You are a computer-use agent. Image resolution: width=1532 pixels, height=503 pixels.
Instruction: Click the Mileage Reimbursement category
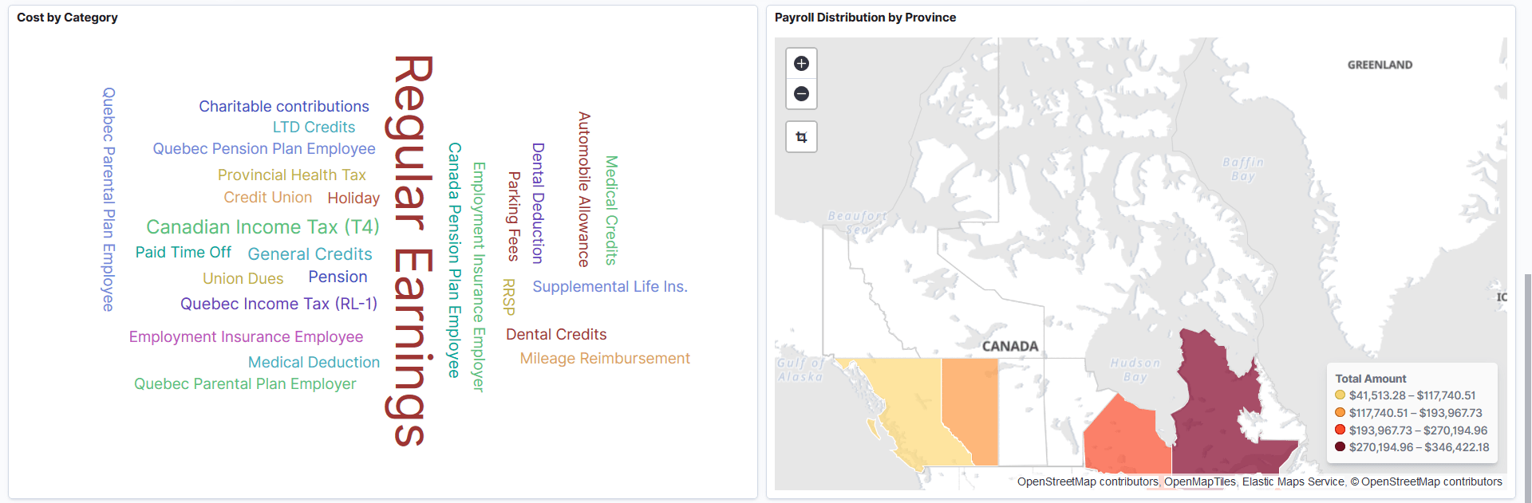point(604,358)
